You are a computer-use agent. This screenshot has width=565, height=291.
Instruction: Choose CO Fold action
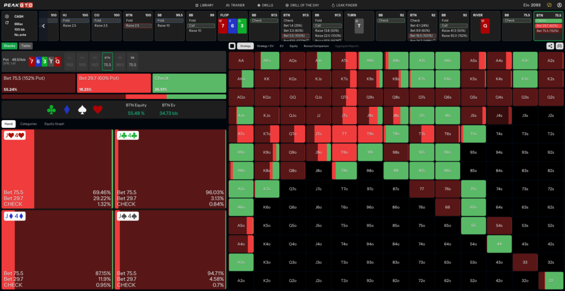pos(106,20)
